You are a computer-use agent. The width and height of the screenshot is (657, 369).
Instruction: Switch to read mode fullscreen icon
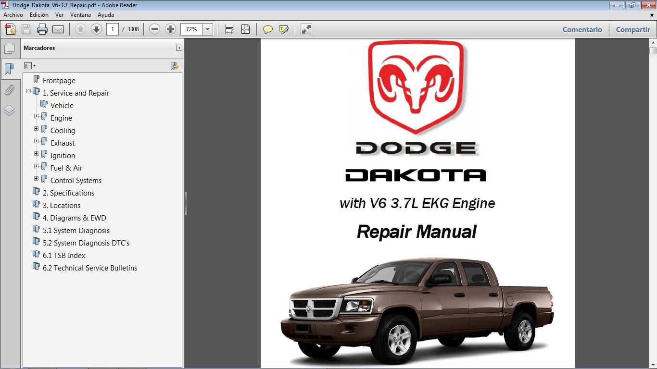coord(306,29)
